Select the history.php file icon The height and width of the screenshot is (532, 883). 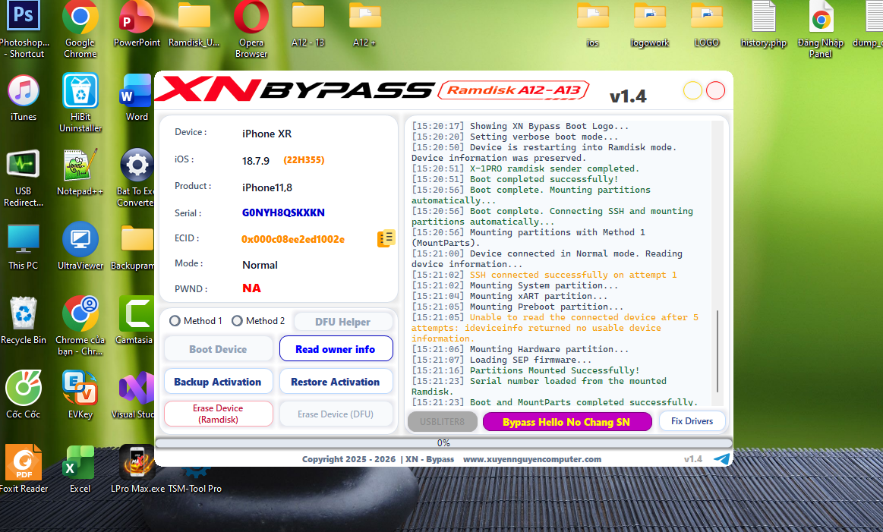point(764,24)
